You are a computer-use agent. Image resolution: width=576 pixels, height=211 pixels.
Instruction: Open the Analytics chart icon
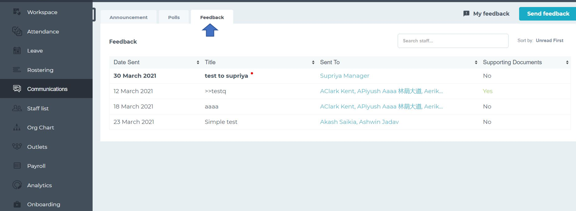click(x=17, y=185)
